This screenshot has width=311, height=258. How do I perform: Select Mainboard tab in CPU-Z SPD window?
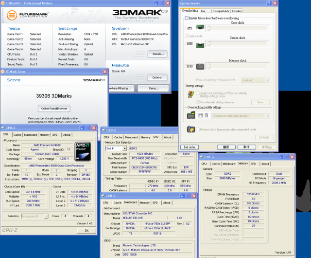[131, 137]
